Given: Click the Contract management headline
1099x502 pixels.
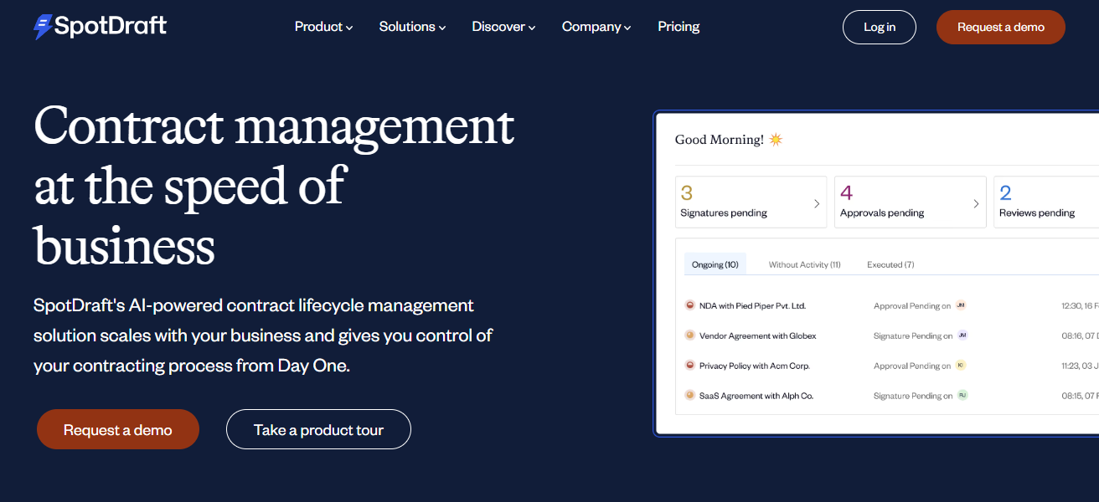Looking at the screenshot, I should (274, 187).
